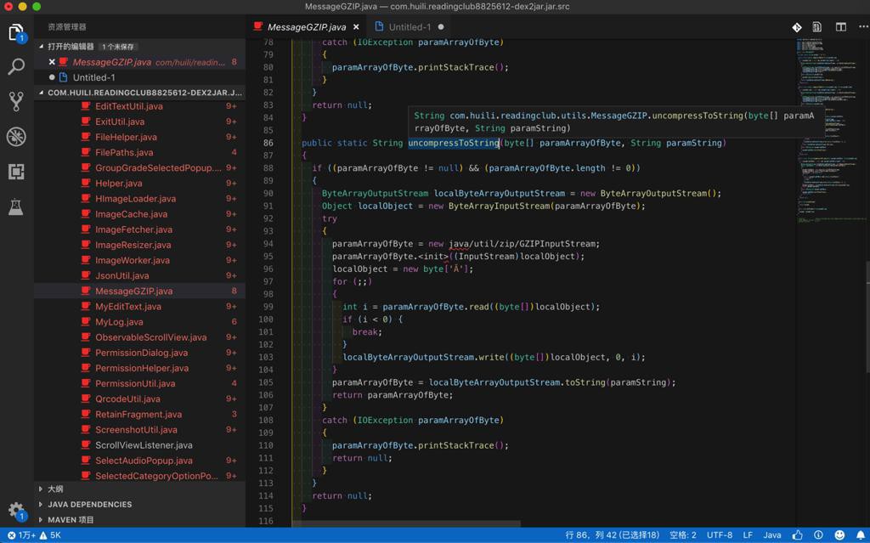This screenshot has width=870, height=543.
Task: Split the editor with split icon
Action: (841, 26)
